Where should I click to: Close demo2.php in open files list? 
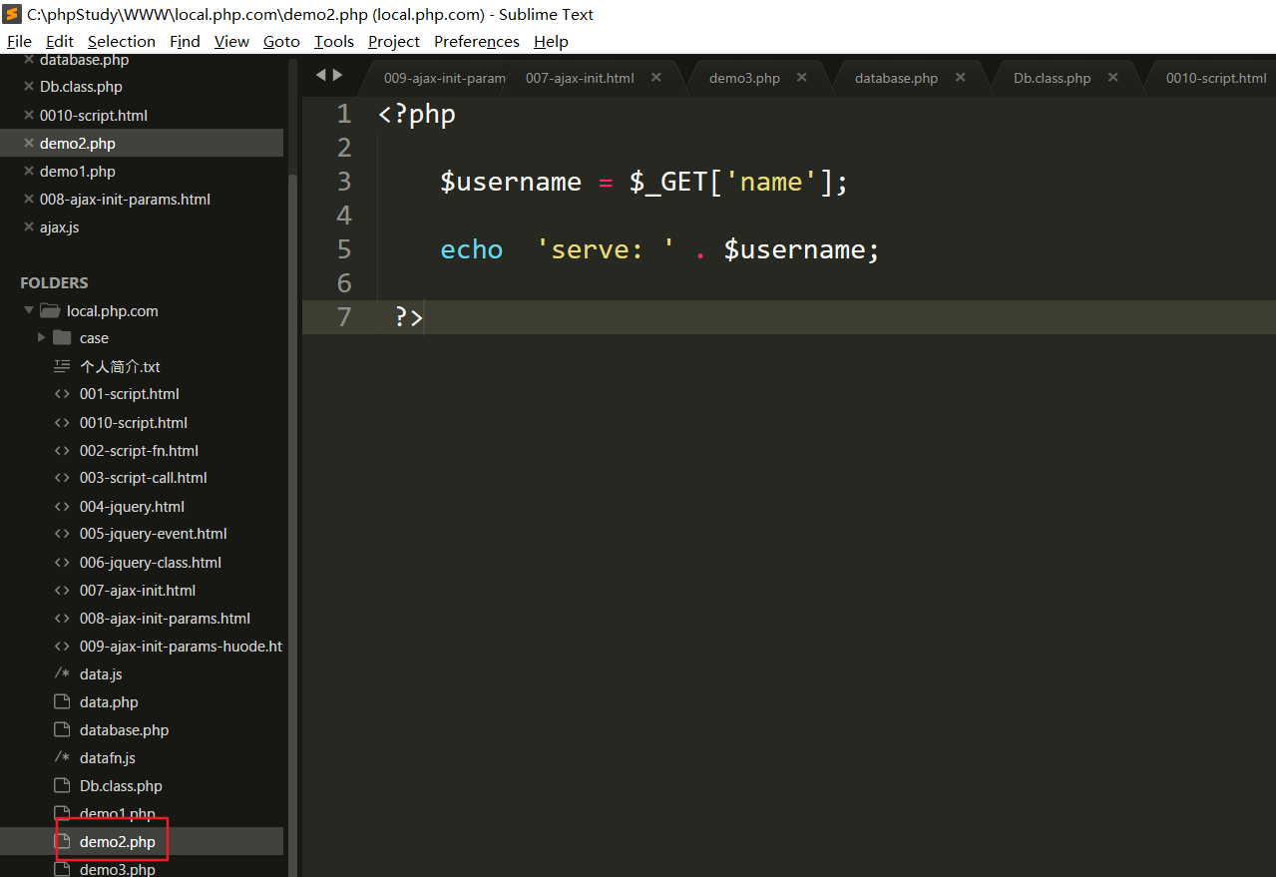29,144
